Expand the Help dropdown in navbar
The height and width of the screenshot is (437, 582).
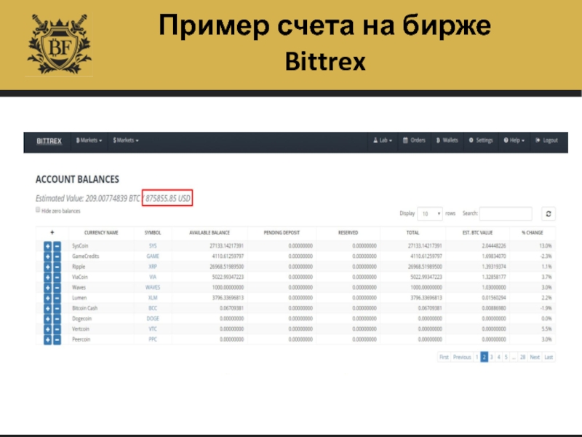[514, 141]
